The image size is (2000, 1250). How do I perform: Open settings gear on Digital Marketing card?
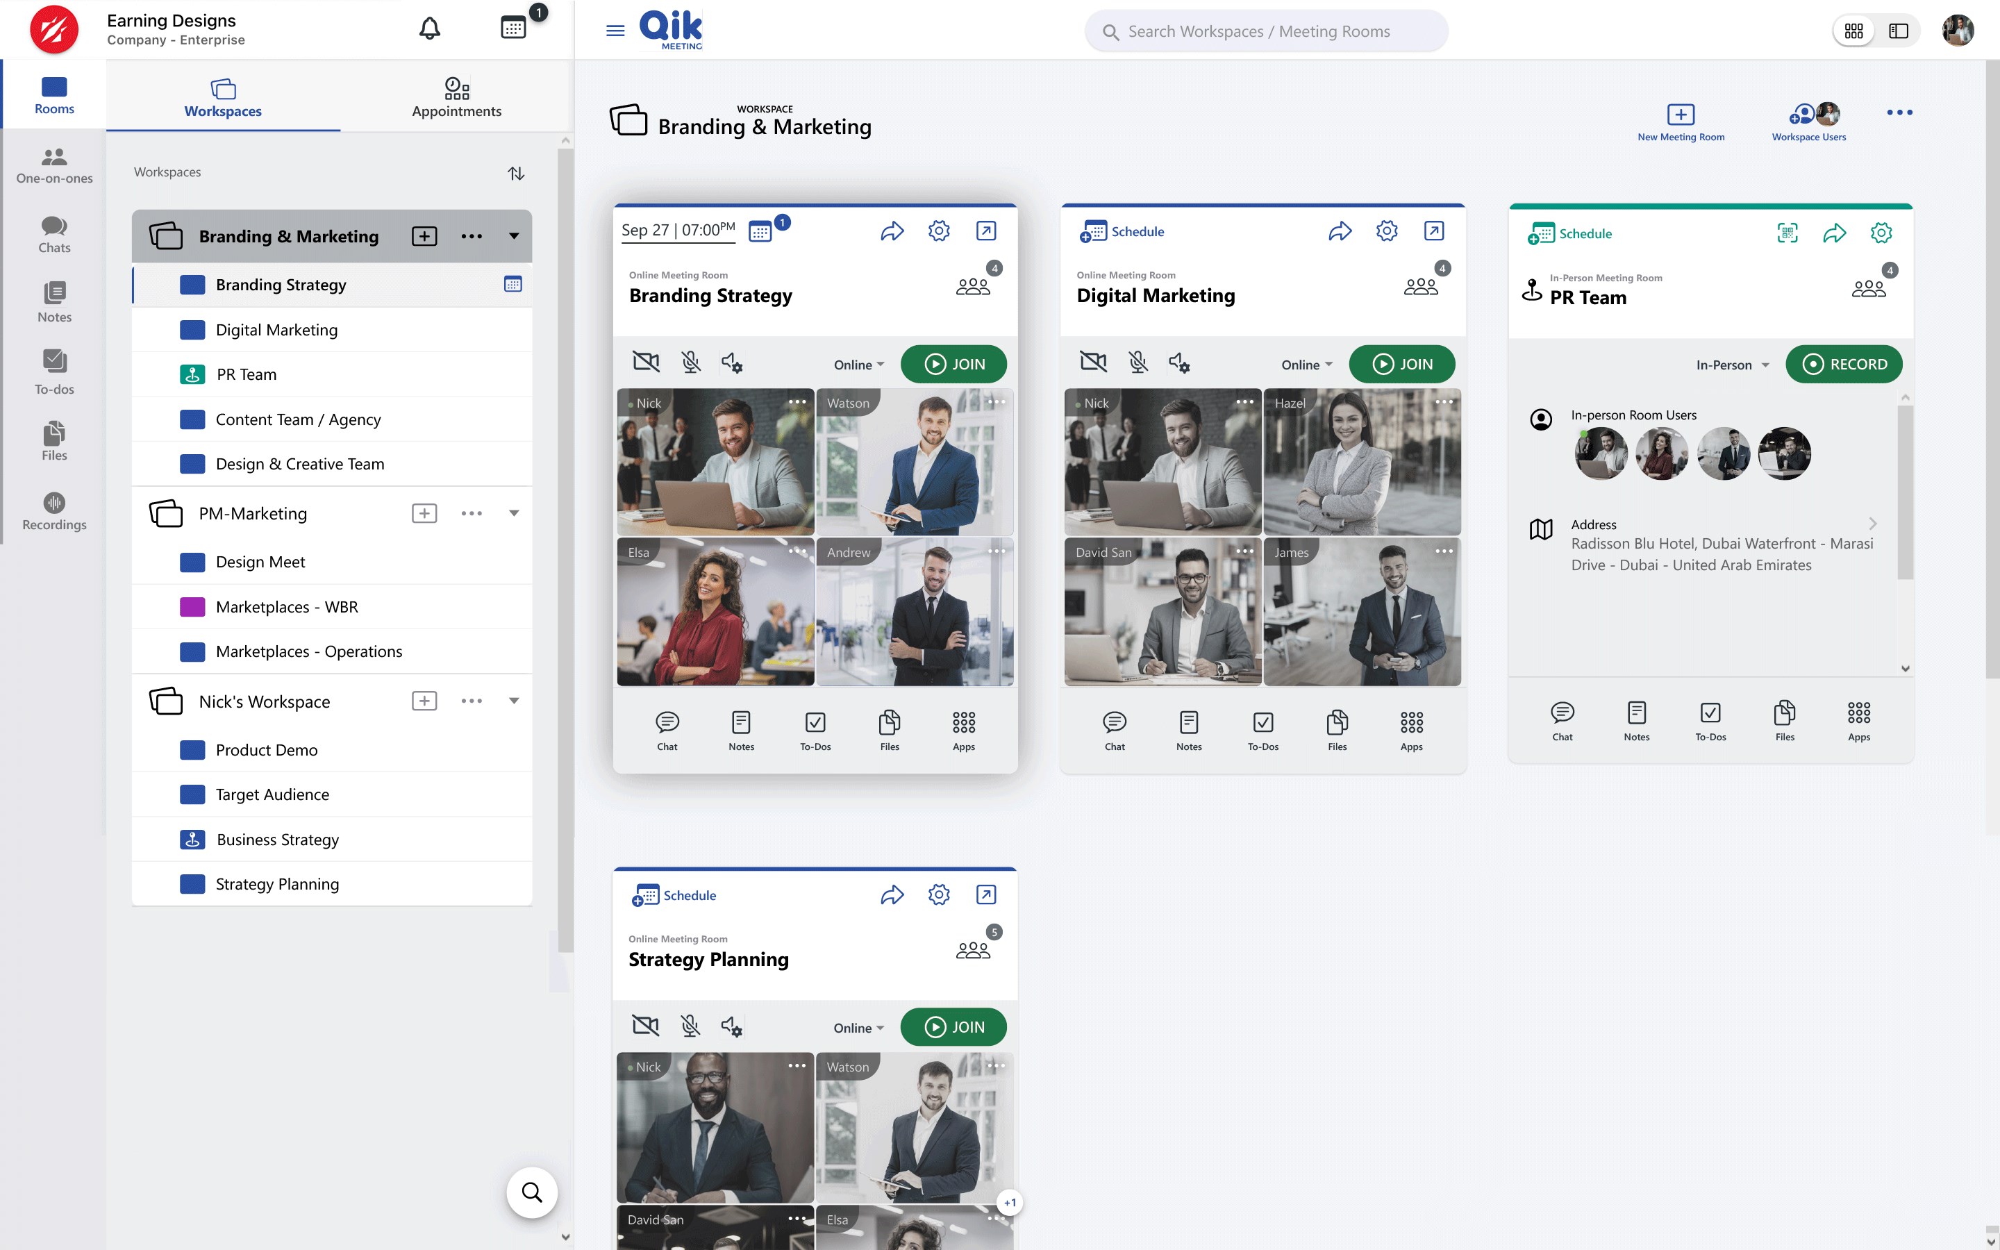[x=1386, y=231]
